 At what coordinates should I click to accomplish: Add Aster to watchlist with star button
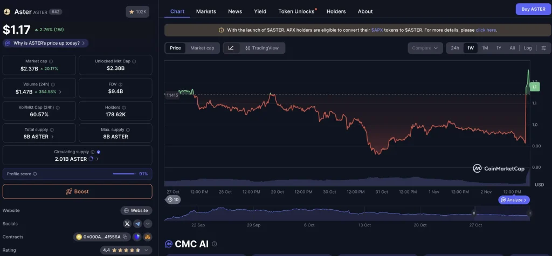coord(137,12)
